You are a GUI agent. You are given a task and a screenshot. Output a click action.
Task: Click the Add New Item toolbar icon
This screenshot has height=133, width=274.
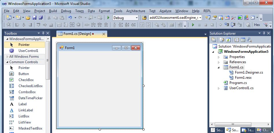pyautogui.click(x=18, y=18)
